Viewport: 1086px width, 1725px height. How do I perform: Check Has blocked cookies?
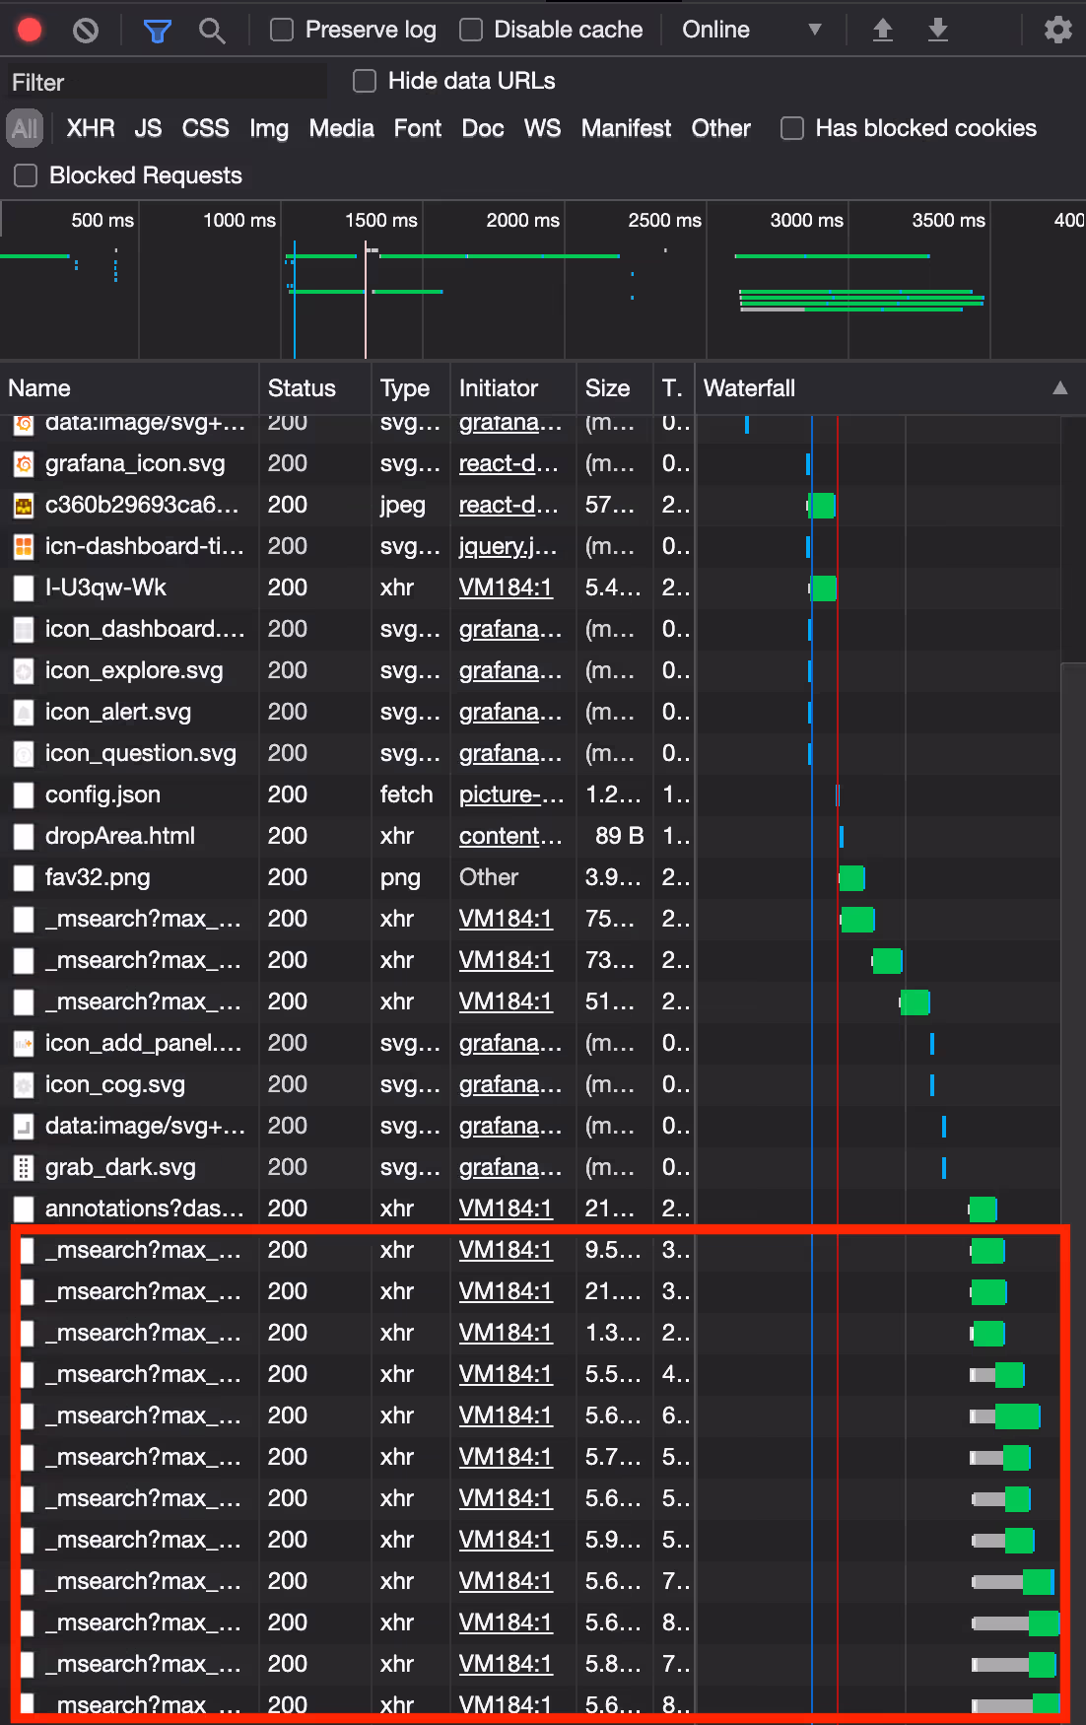point(792,128)
